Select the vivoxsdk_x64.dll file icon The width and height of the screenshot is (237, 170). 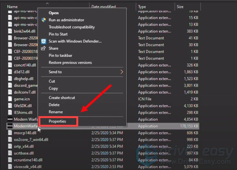click(x=10, y=167)
